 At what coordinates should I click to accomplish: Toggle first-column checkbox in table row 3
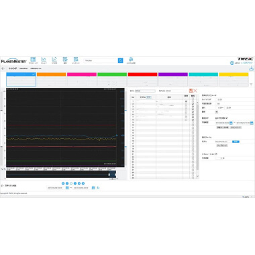pyautogui.click(x=186, y=107)
